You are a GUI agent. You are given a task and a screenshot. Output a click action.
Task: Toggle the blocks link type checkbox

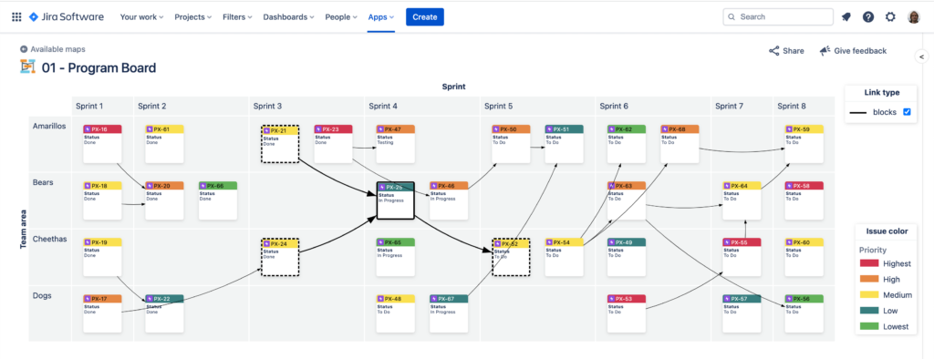coord(907,112)
